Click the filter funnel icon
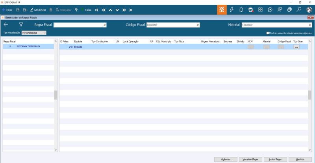 [x=21, y=24]
